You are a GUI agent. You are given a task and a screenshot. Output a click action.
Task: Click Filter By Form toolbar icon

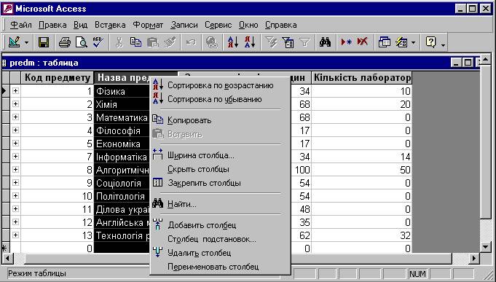point(288,42)
